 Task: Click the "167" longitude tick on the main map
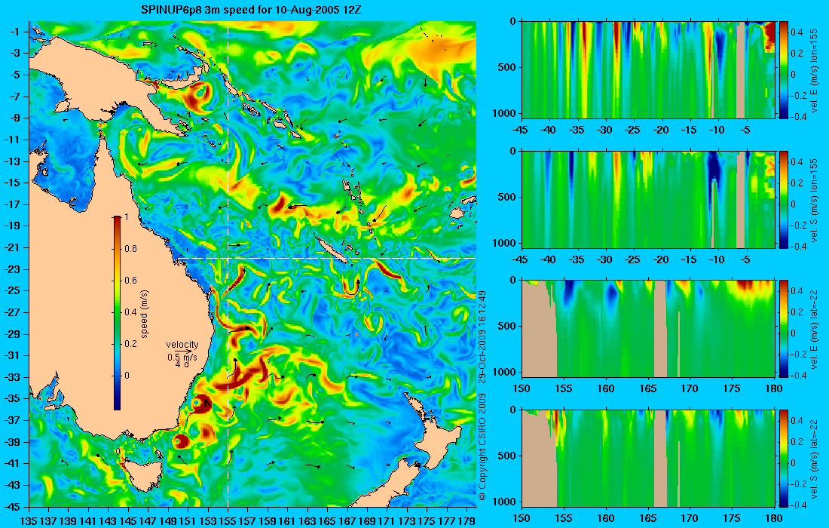[347, 521]
